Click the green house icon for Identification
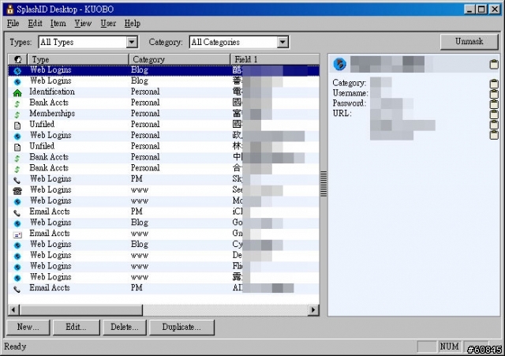The height and width of the screenshot is (356, 505). coord(17,93)
